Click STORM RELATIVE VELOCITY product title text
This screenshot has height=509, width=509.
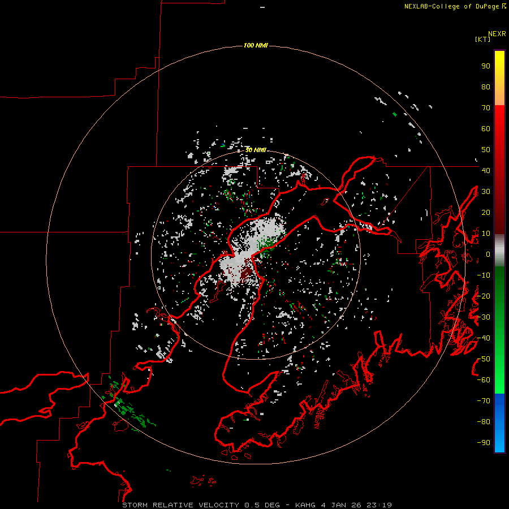[181, 505]
